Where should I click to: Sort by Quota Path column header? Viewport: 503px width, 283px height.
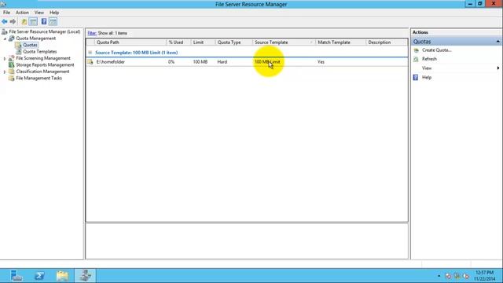(130, 42)
